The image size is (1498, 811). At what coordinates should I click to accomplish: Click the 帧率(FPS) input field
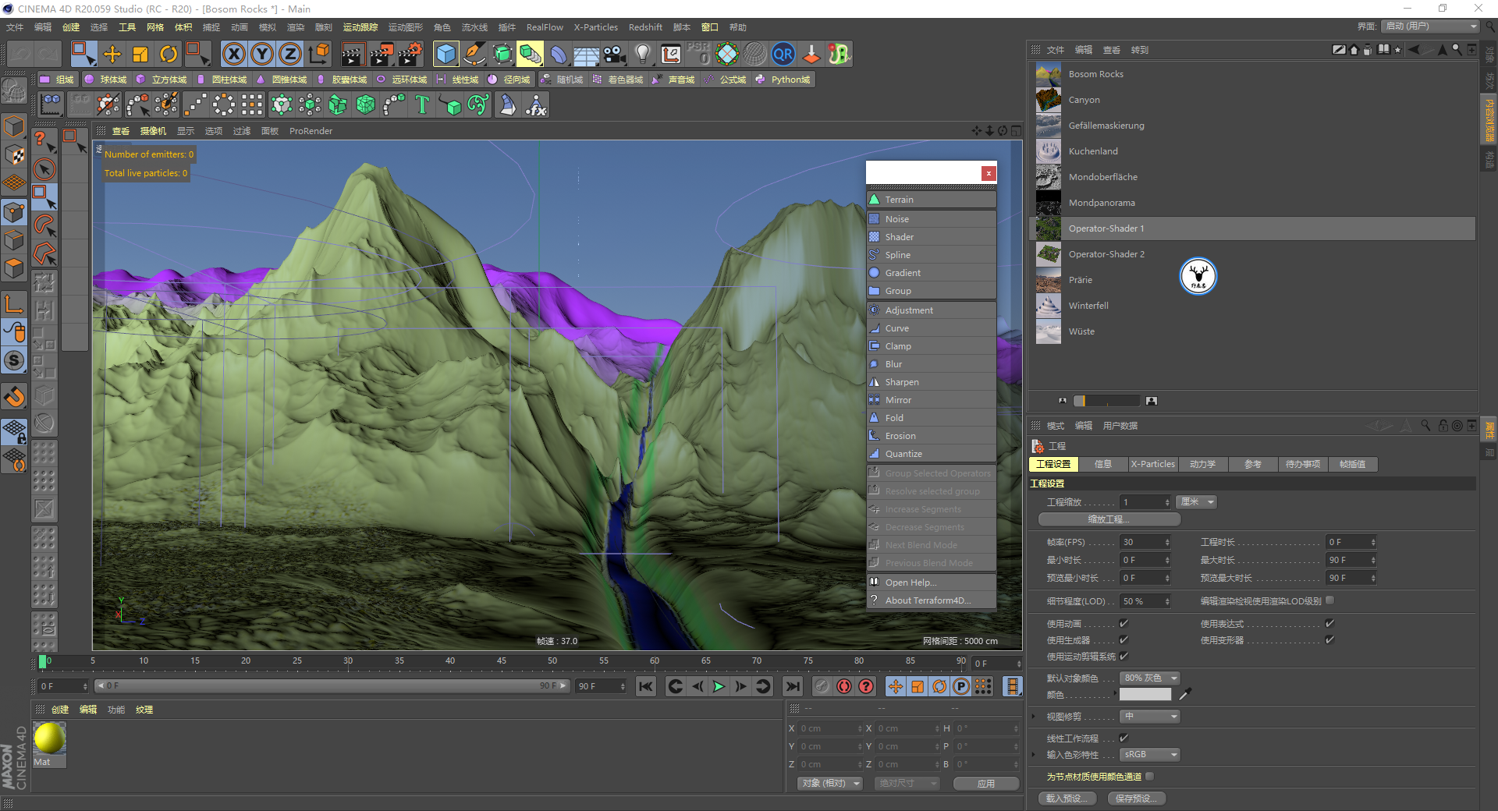1145,542
